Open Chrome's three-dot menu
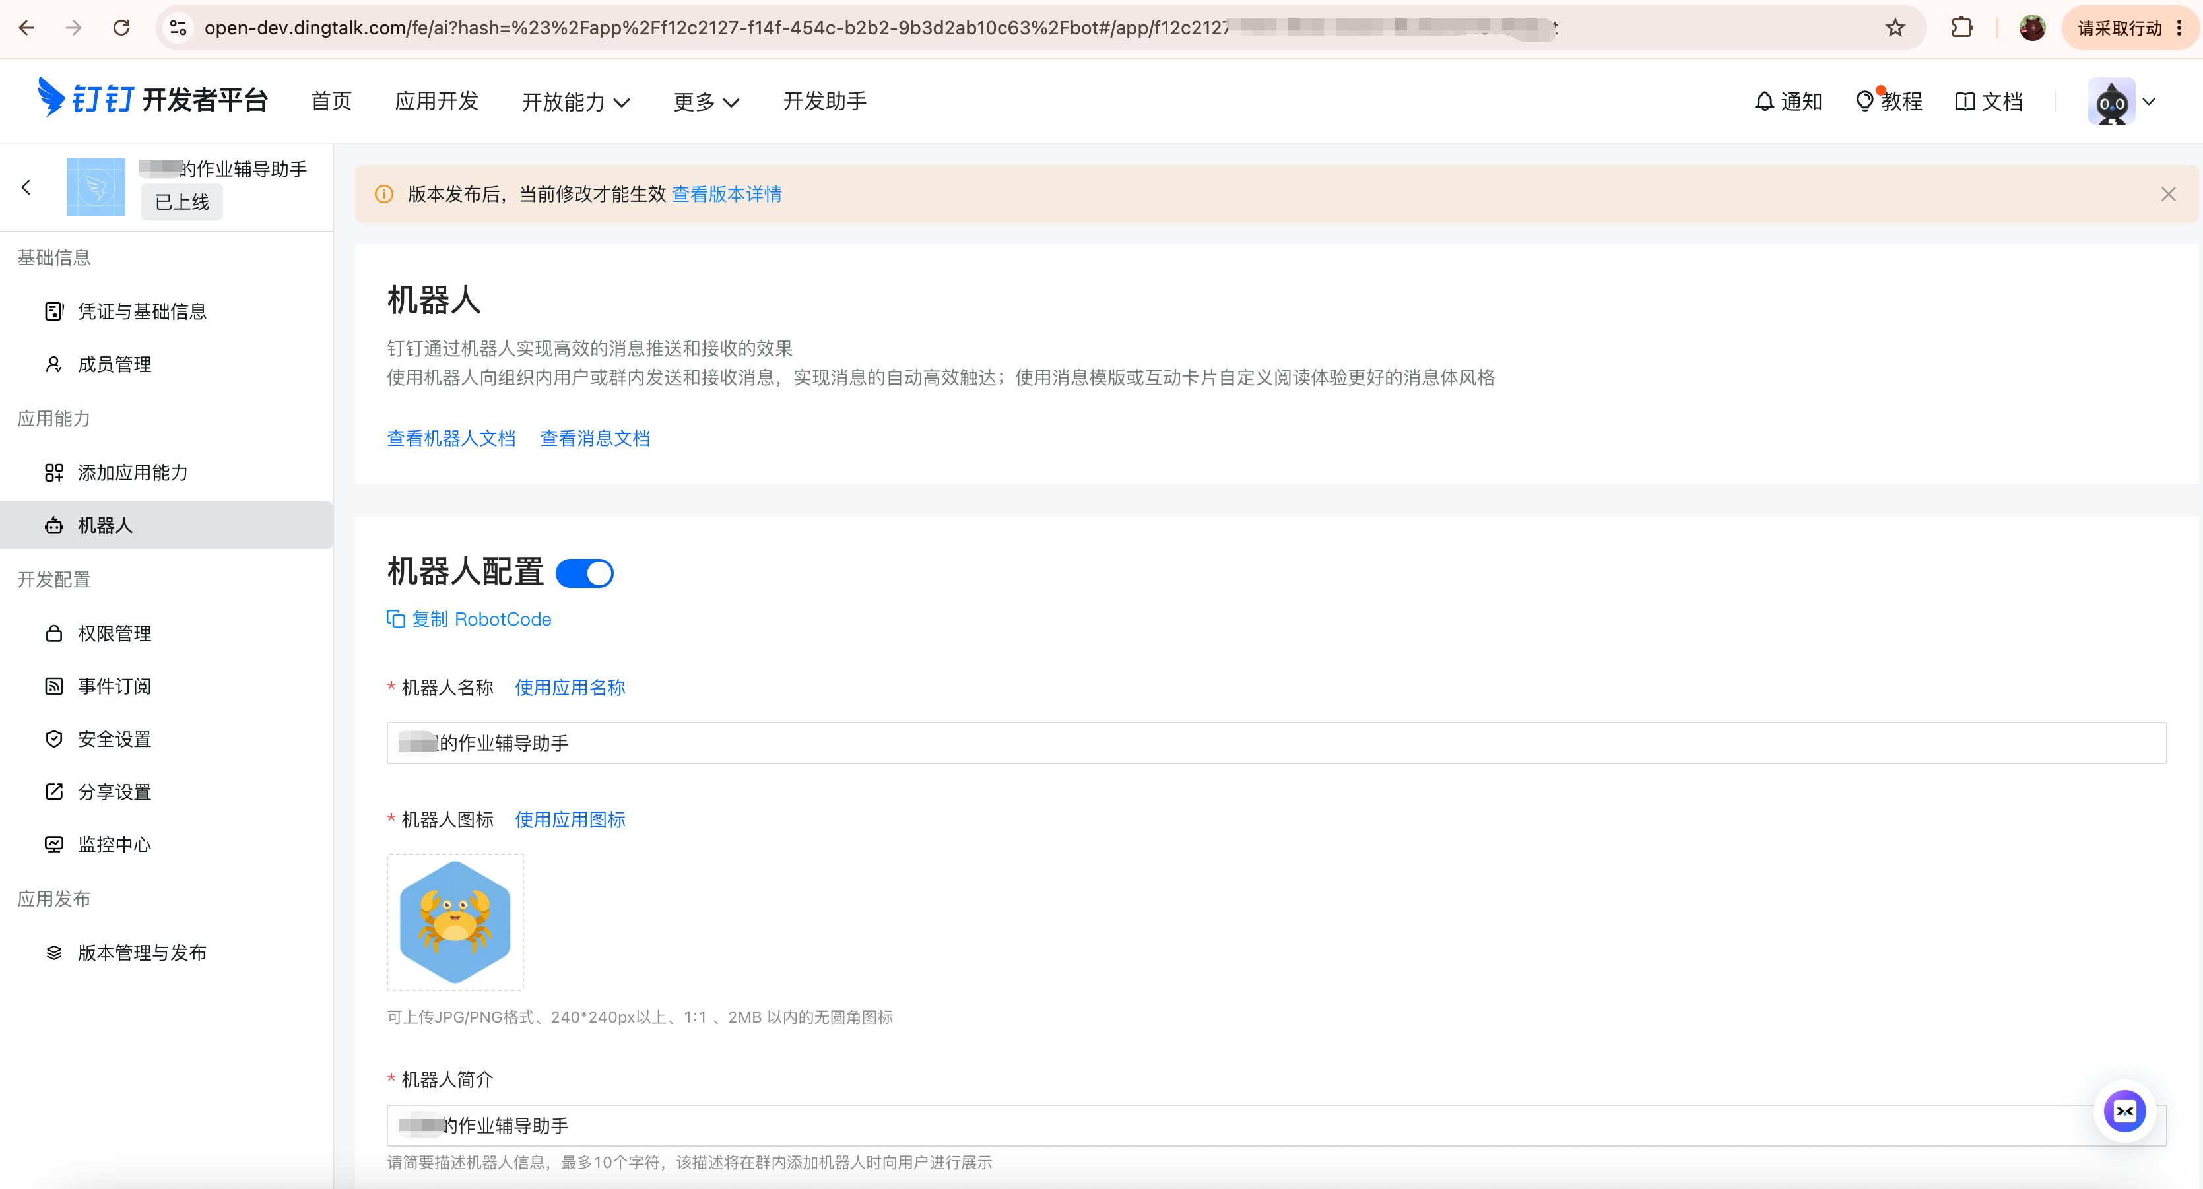This screenshot has width=2203, height=1189. pyautogui.click(x=2179, y=28)
